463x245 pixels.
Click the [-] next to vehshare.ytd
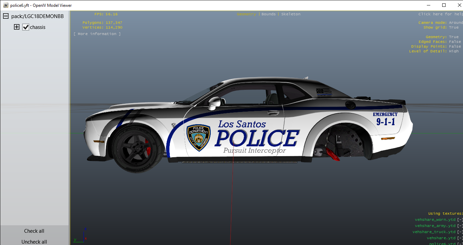[x=460, y=238]
